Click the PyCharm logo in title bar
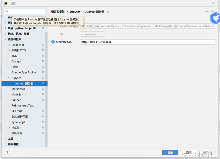This screenshot has width=220, height=159. coord(6,3)
